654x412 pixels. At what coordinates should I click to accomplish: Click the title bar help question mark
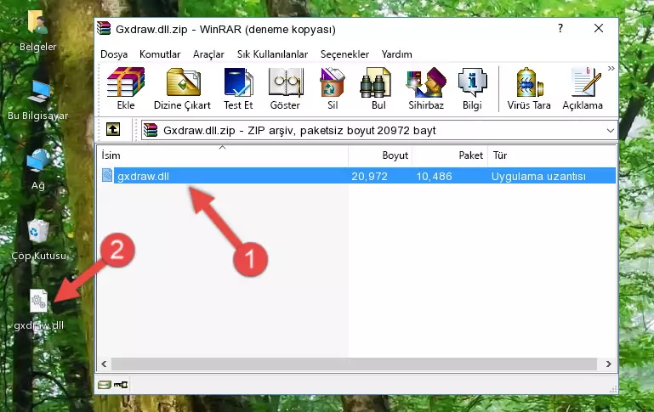point(560,28)
